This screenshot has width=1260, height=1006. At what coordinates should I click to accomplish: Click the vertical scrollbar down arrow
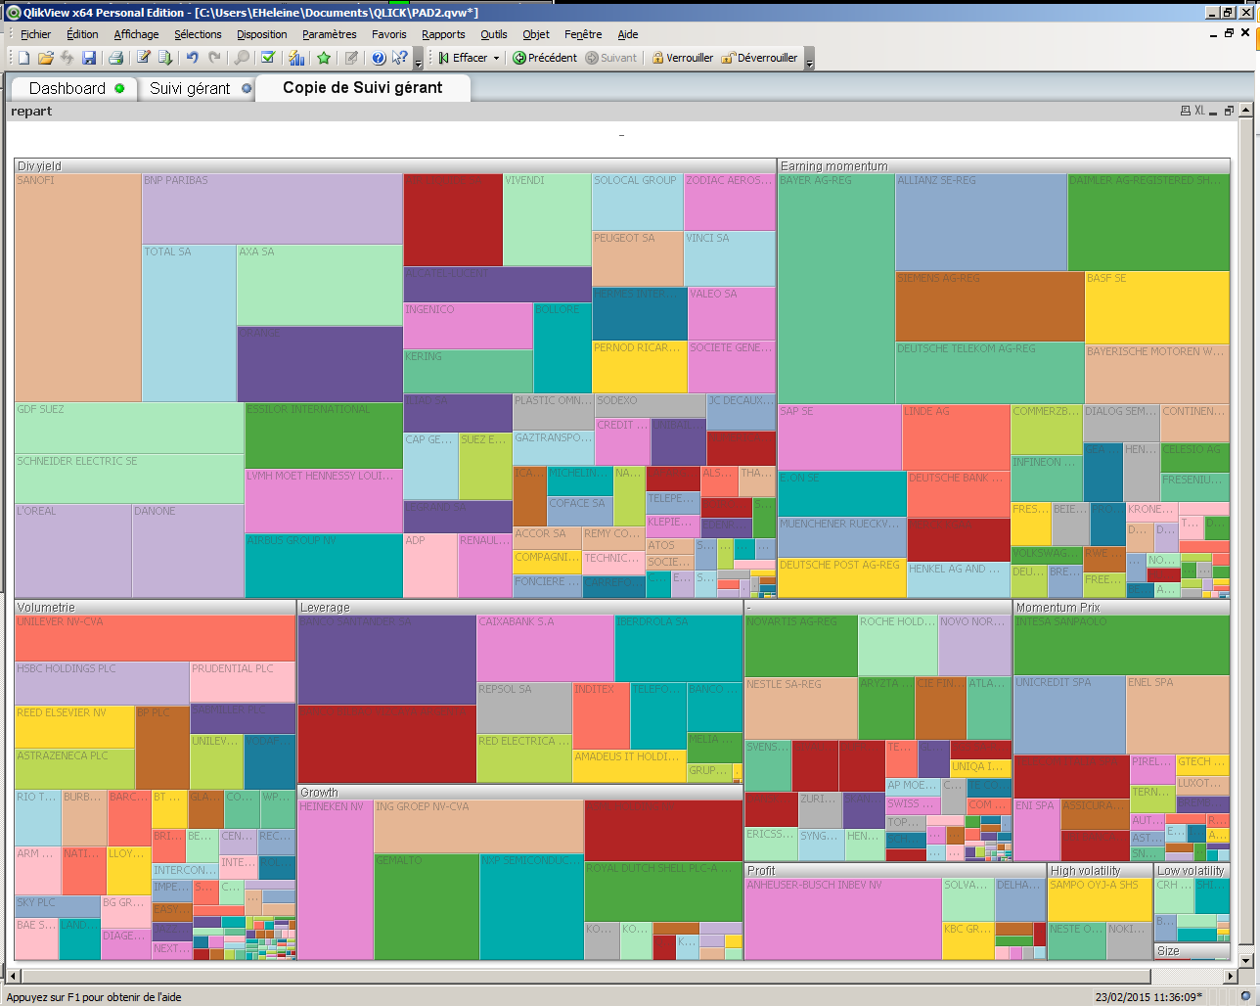pyautogui.click(x=1246, y=961)
